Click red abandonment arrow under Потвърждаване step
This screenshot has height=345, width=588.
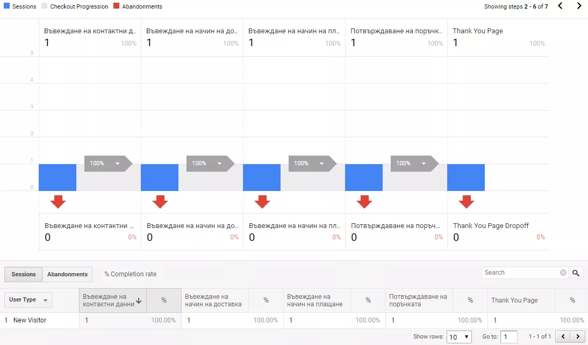coord(364,202)
